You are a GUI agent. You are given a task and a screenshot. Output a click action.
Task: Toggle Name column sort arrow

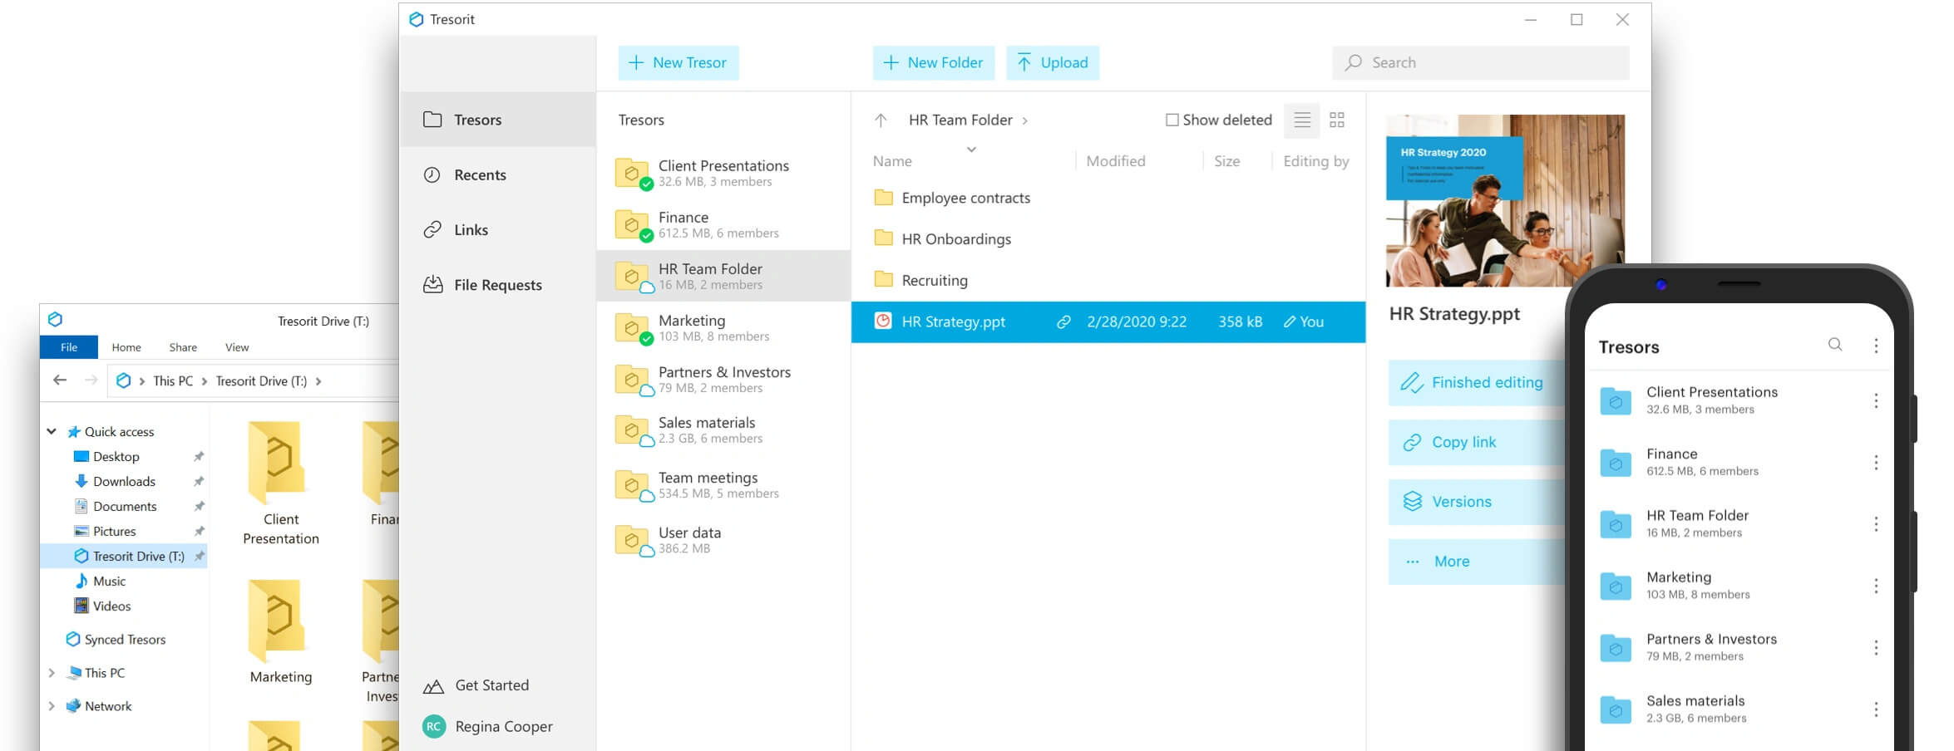coord(971,150)
